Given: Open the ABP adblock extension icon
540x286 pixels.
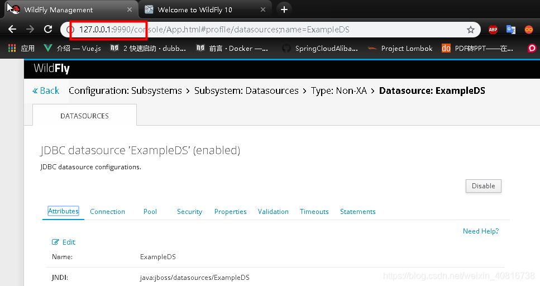Looking at the screenshot, I should [493, 30].
